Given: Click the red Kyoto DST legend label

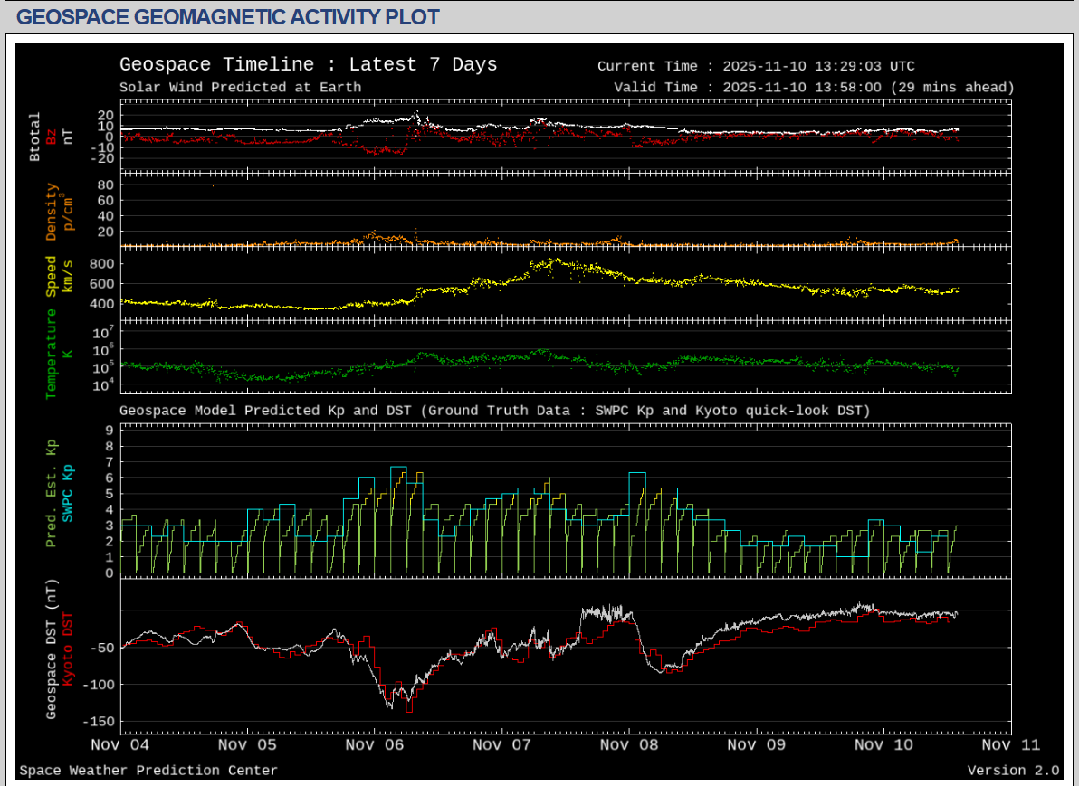Looking at the screenshot, I should point(68,649).
